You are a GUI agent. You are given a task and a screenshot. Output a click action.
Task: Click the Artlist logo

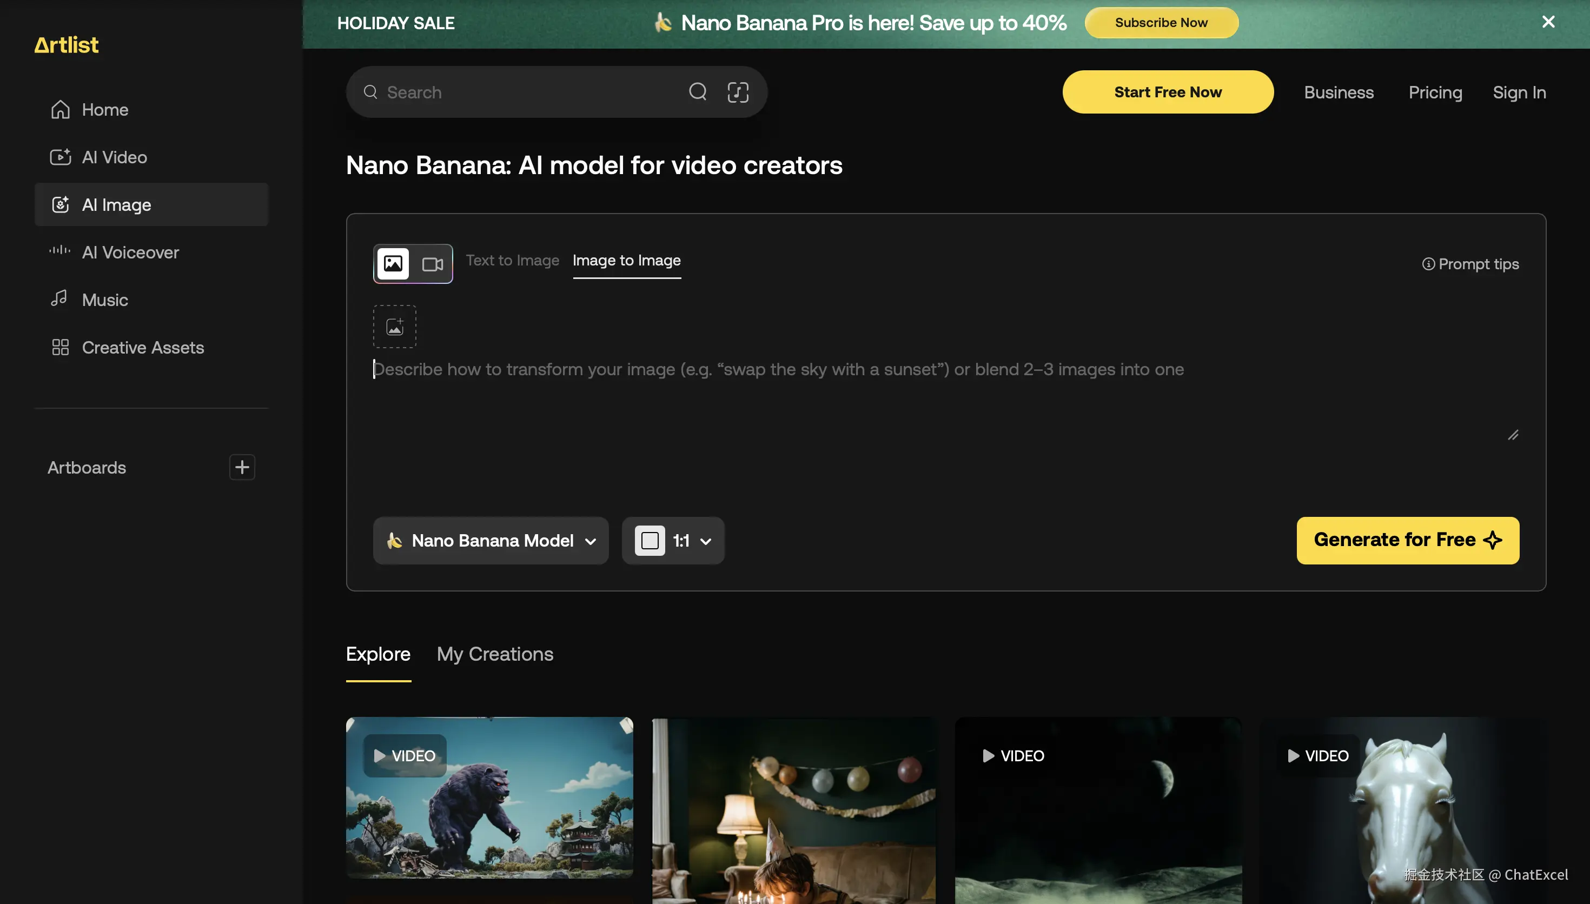coord(67,45)
